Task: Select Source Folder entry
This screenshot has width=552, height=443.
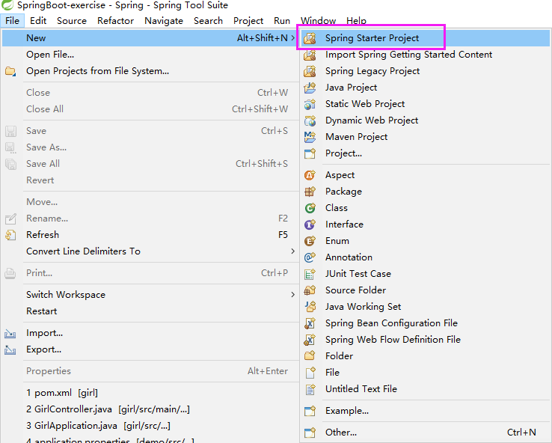Action: coord(426,290)
